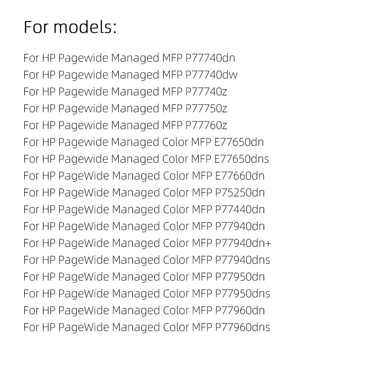Click the Color MFP E77650dn line

click(144, 143)
